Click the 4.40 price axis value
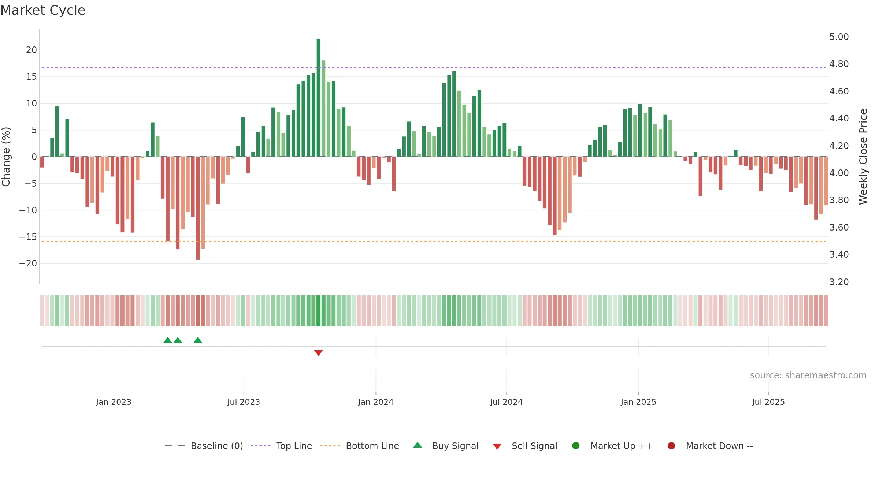The width and height of the screenshot is (879, 494). pos(839,119)
